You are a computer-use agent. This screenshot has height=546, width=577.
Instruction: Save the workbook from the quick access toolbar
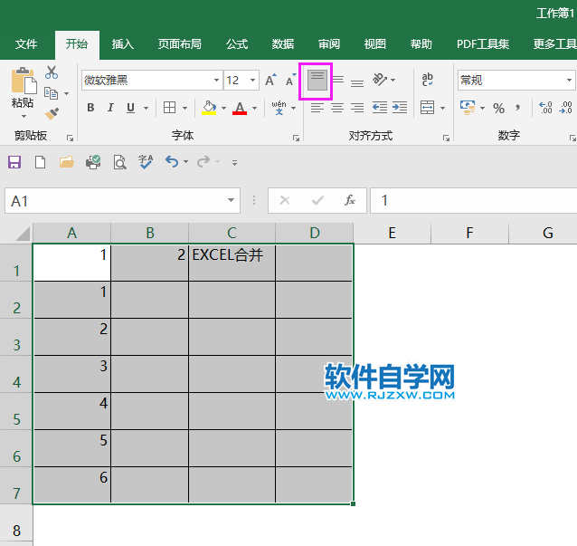(14, 162)
